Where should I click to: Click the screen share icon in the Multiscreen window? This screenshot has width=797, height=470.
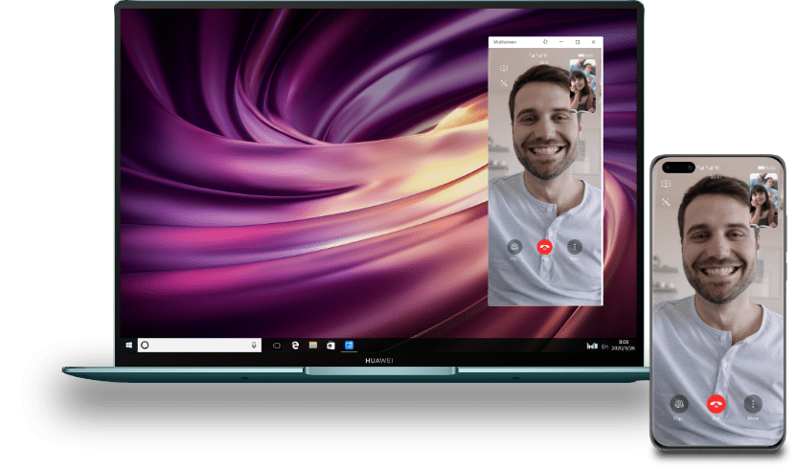503,69
